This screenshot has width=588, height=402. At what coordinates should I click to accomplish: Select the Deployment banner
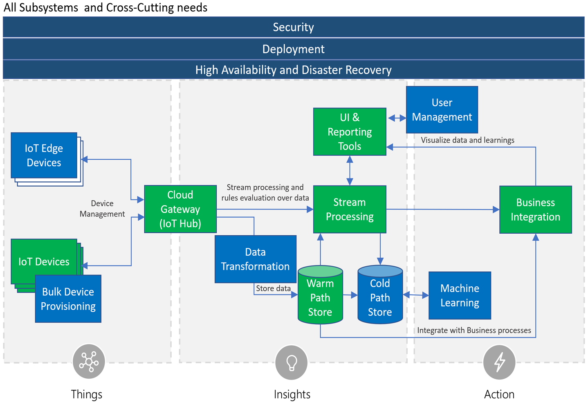coord(294,49)
